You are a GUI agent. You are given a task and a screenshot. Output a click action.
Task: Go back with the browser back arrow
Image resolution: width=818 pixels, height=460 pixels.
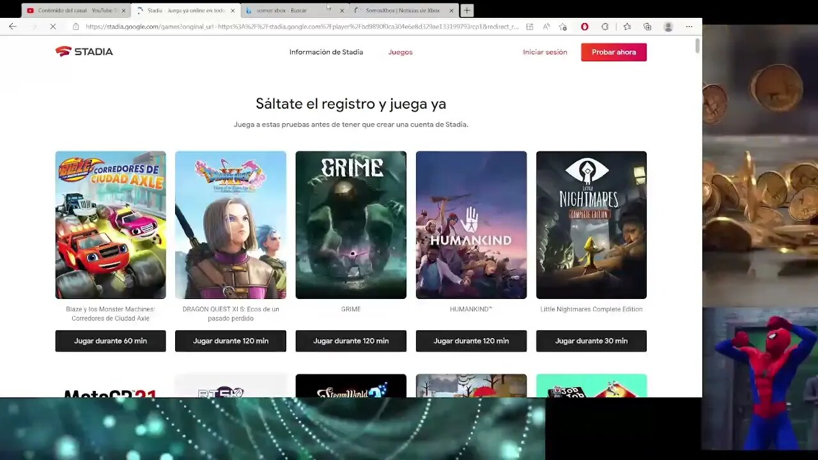click(13, 27)
